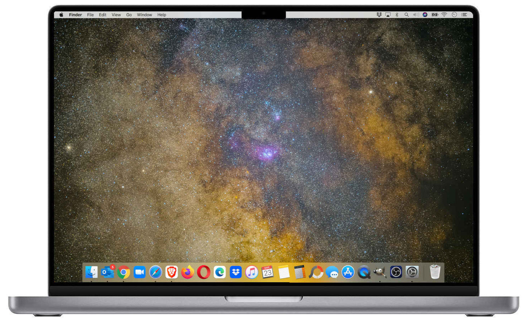Start Safari from the Dock
This screenshot has height=319, width=527.
pyautogui.click(x=155, y=272)
